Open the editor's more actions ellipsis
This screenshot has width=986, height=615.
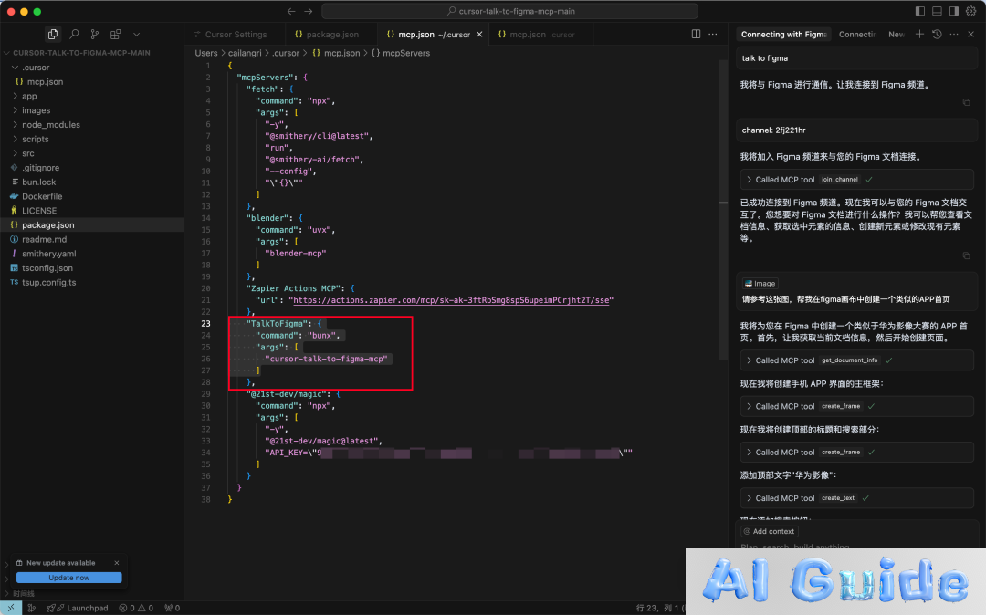click(x=712, y=34)
